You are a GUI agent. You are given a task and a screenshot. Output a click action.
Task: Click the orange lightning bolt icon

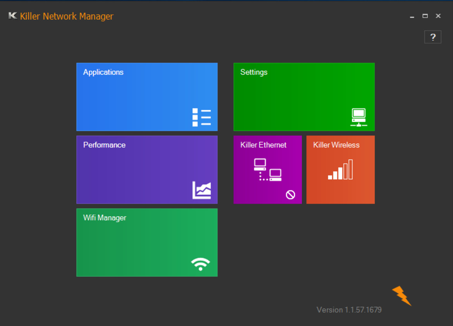click(x=401, y=296)
